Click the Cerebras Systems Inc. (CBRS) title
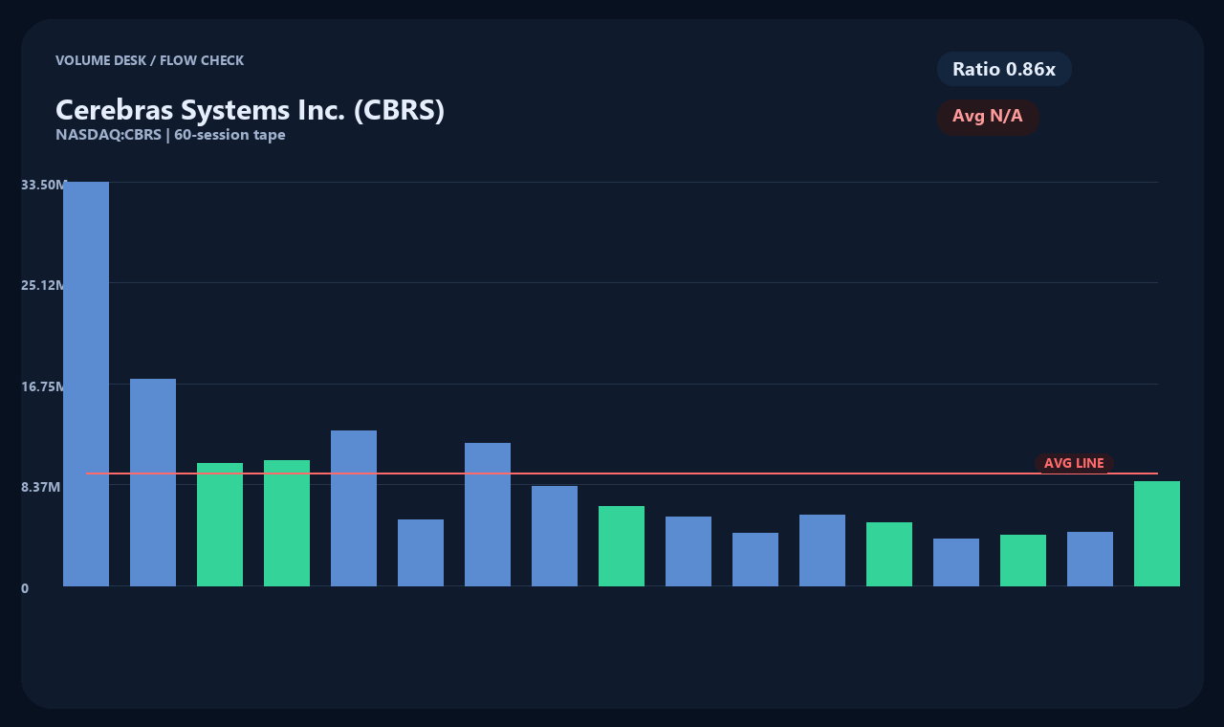Viewport: 1224px width, 727px height. pyautogui.click(x=250, y=110)
